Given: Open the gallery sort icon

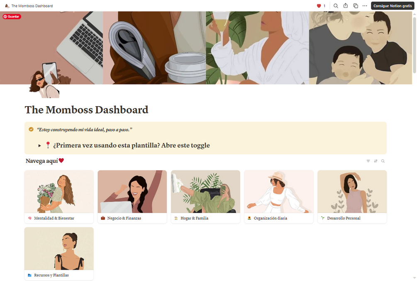Looking at the screenshot, I should 376,161.
